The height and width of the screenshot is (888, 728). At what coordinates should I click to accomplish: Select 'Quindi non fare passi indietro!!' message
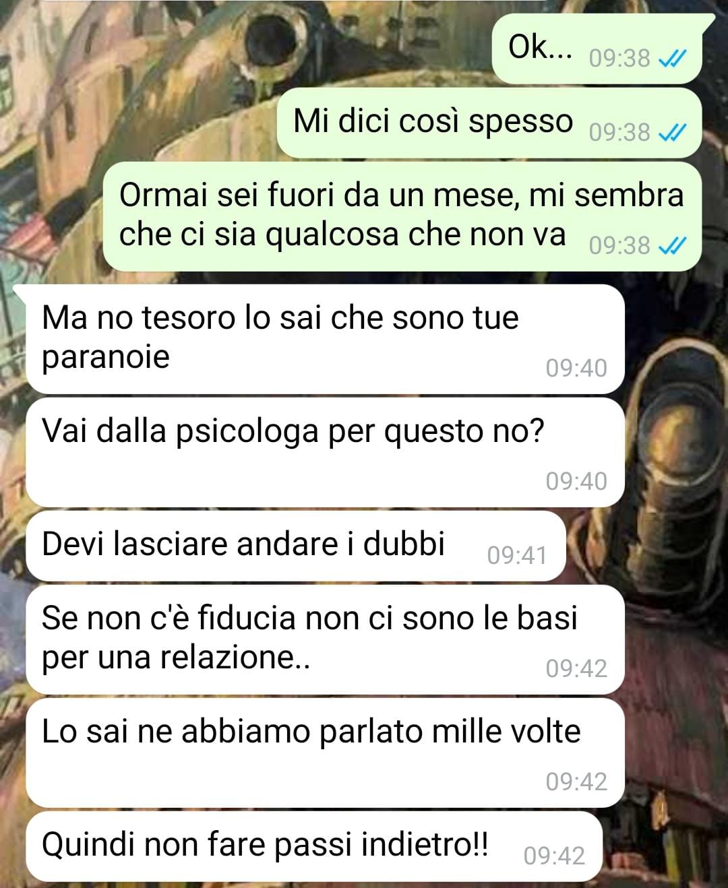313,846
